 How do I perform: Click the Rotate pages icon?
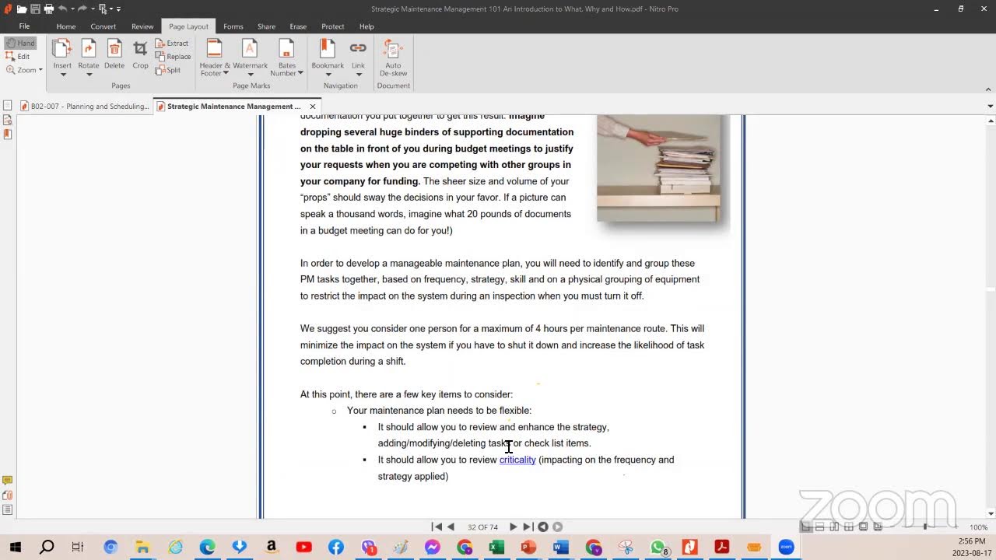tap(88, 48)
